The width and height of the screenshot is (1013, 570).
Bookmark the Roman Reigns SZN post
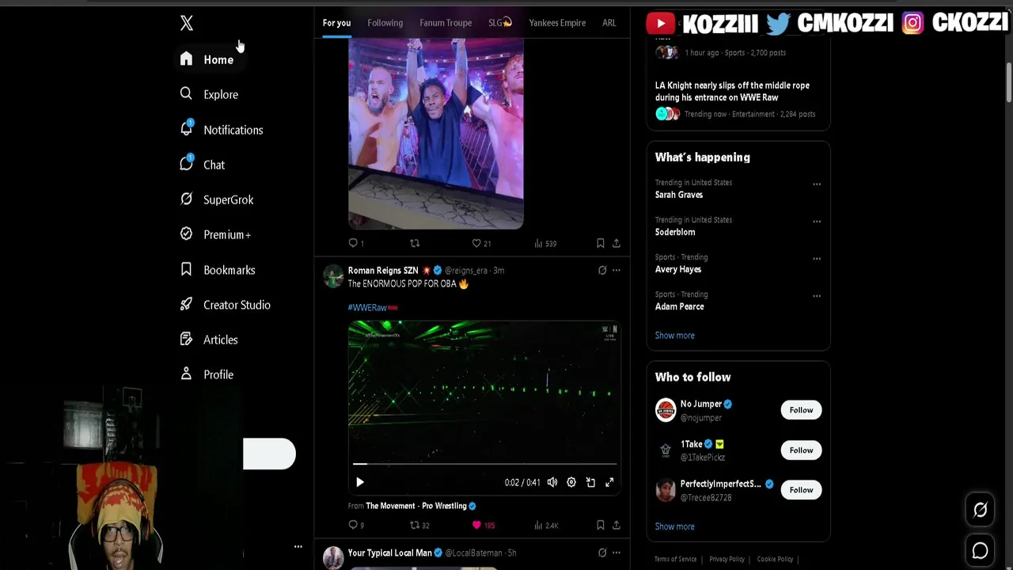(x=600, y=525)
